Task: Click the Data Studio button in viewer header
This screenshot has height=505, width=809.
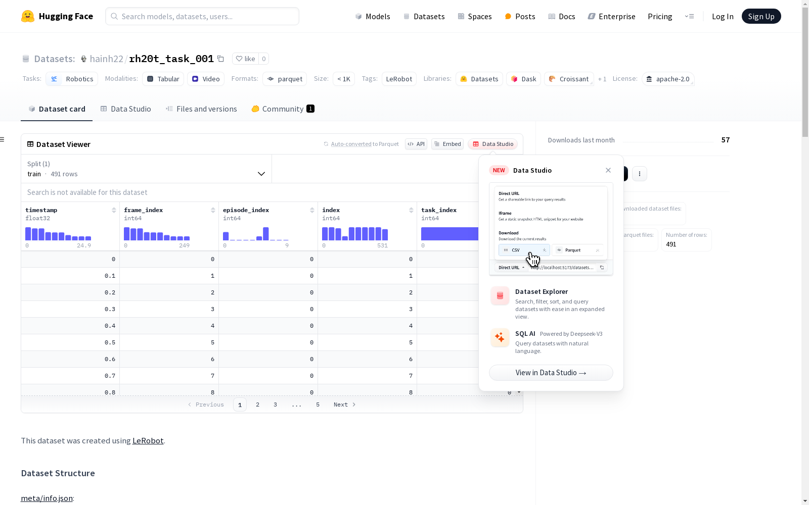Action: coord(493,144)
